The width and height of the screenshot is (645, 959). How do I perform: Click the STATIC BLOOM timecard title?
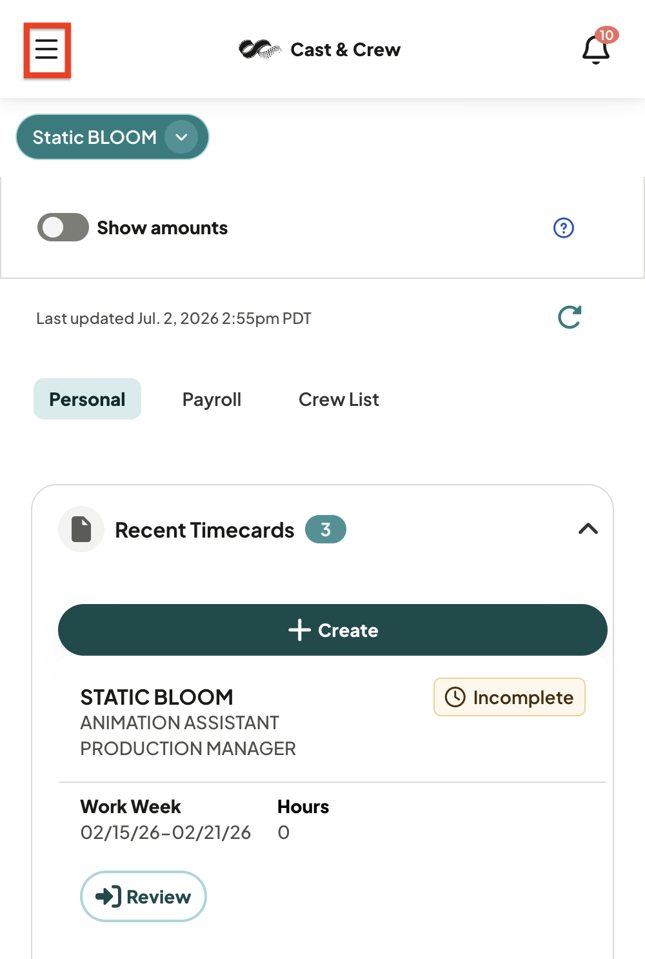click(157, 697)
